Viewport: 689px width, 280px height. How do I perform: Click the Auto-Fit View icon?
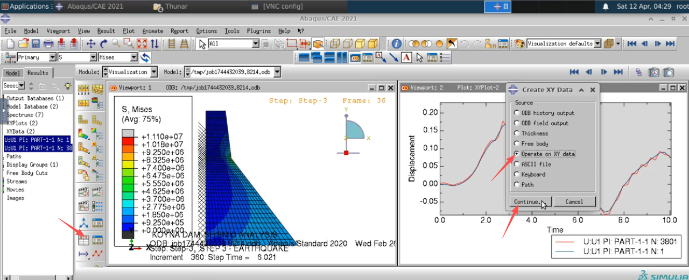pyautogui.click(x=142, y=44)
